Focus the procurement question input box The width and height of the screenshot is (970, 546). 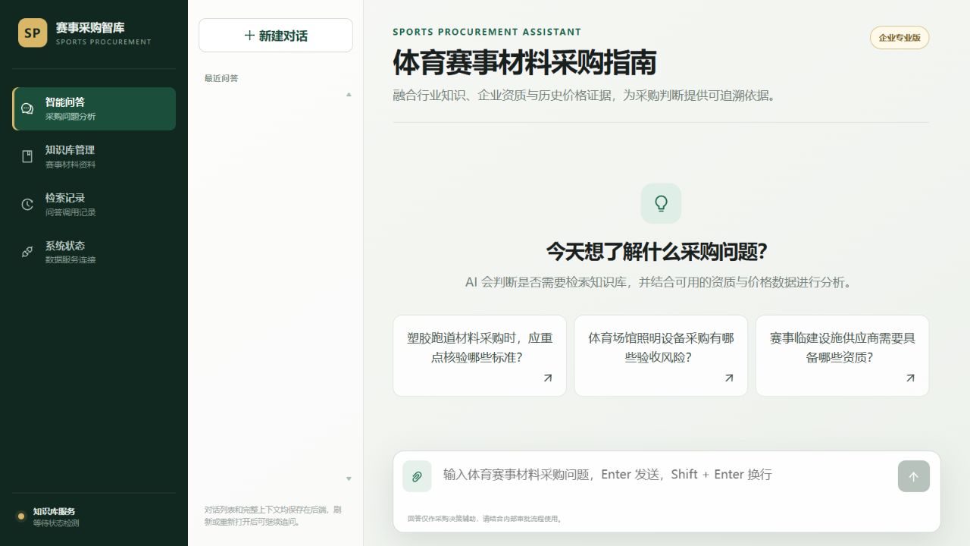(x=665, y=475)
